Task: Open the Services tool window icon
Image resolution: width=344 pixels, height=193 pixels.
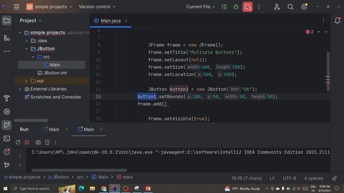Action: [6, 112]
